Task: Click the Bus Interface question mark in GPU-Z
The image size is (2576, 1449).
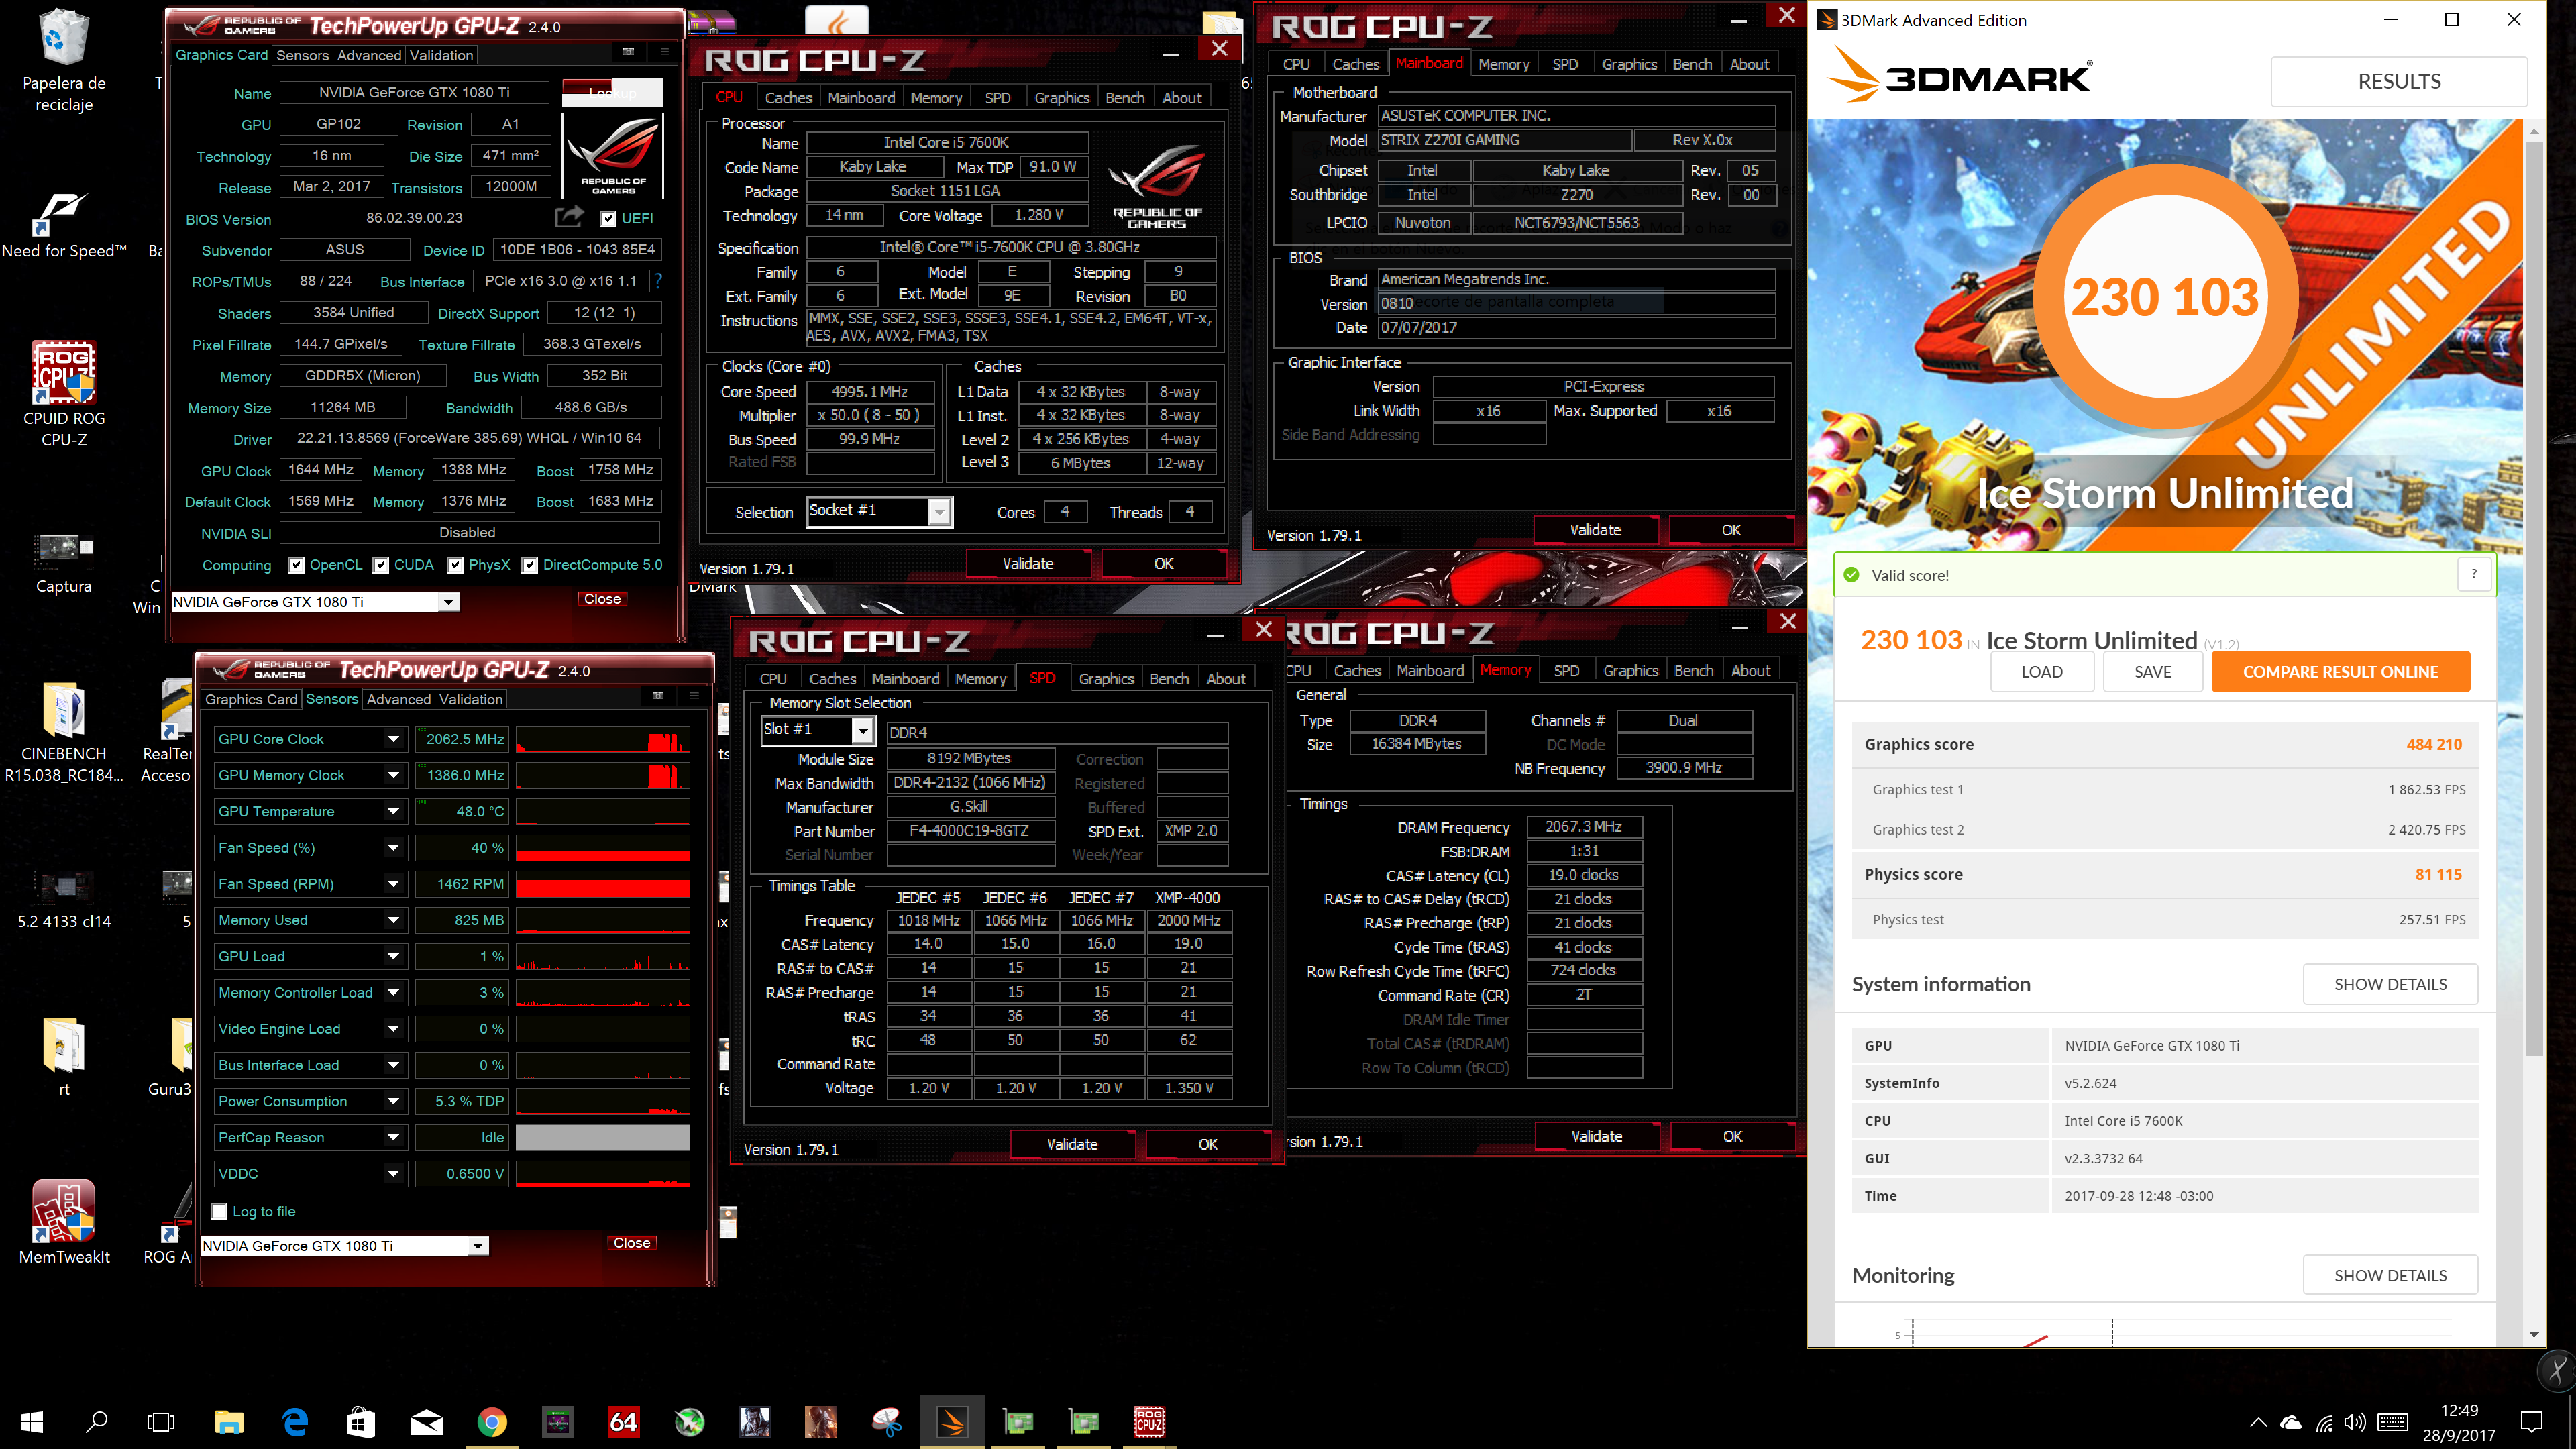Action: click(x=658, y=281)
